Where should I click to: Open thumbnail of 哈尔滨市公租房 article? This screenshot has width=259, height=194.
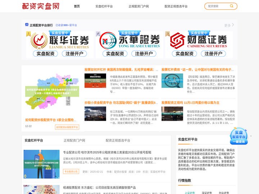coord(41,164)
